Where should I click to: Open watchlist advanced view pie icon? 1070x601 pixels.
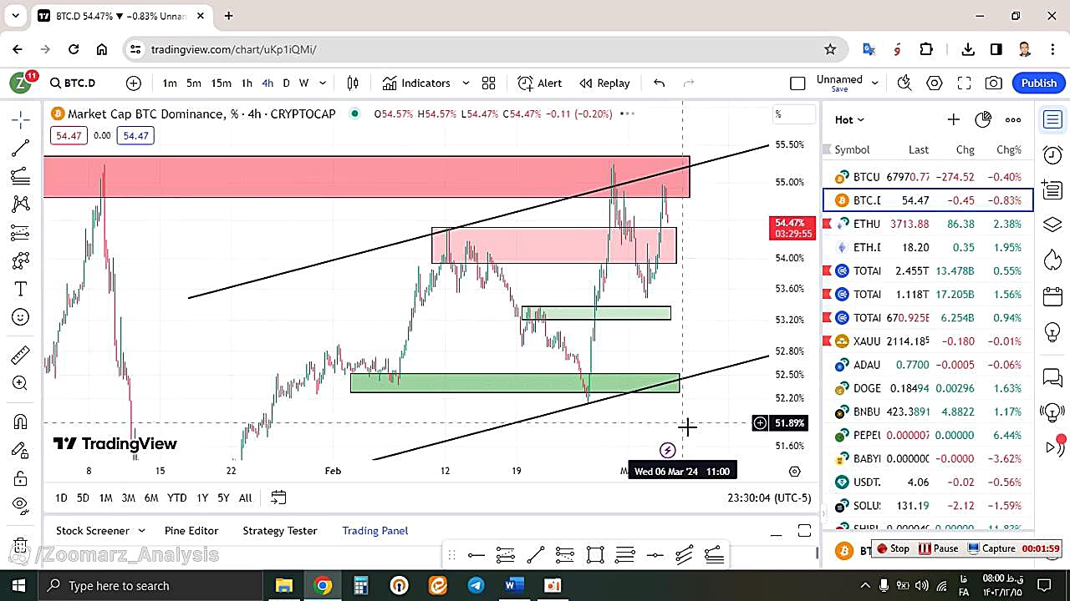pos(983,119)
